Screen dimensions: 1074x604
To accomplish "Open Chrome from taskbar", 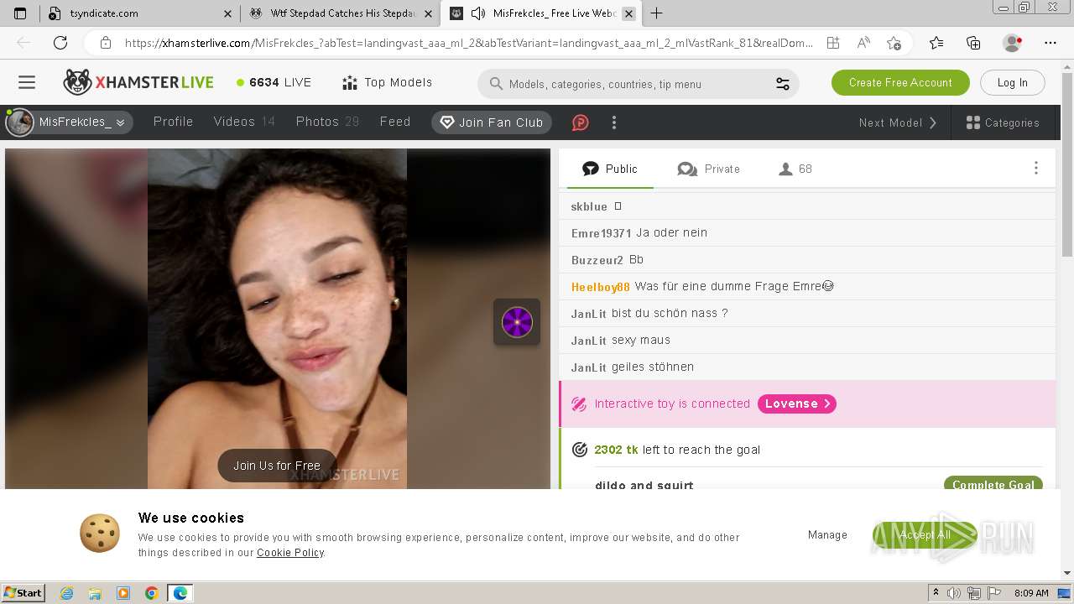I will (152, 593).
